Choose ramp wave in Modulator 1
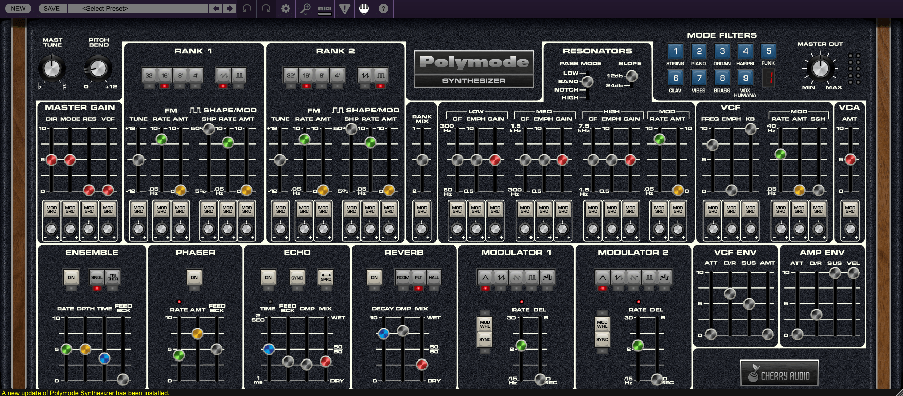Viewport: 903px width, 396px height. tap(516, 277)
